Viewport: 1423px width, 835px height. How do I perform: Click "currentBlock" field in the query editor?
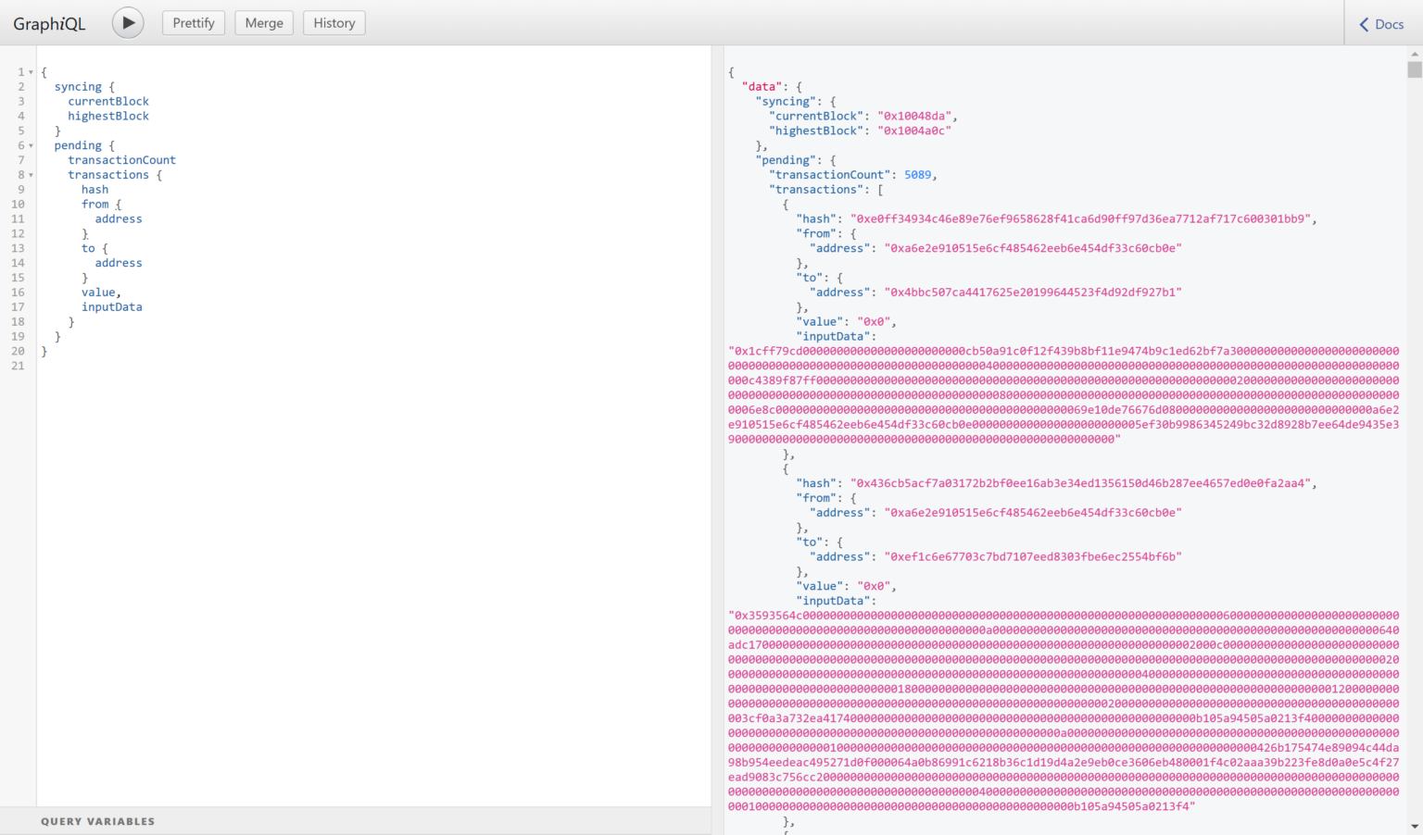[108, 102]
